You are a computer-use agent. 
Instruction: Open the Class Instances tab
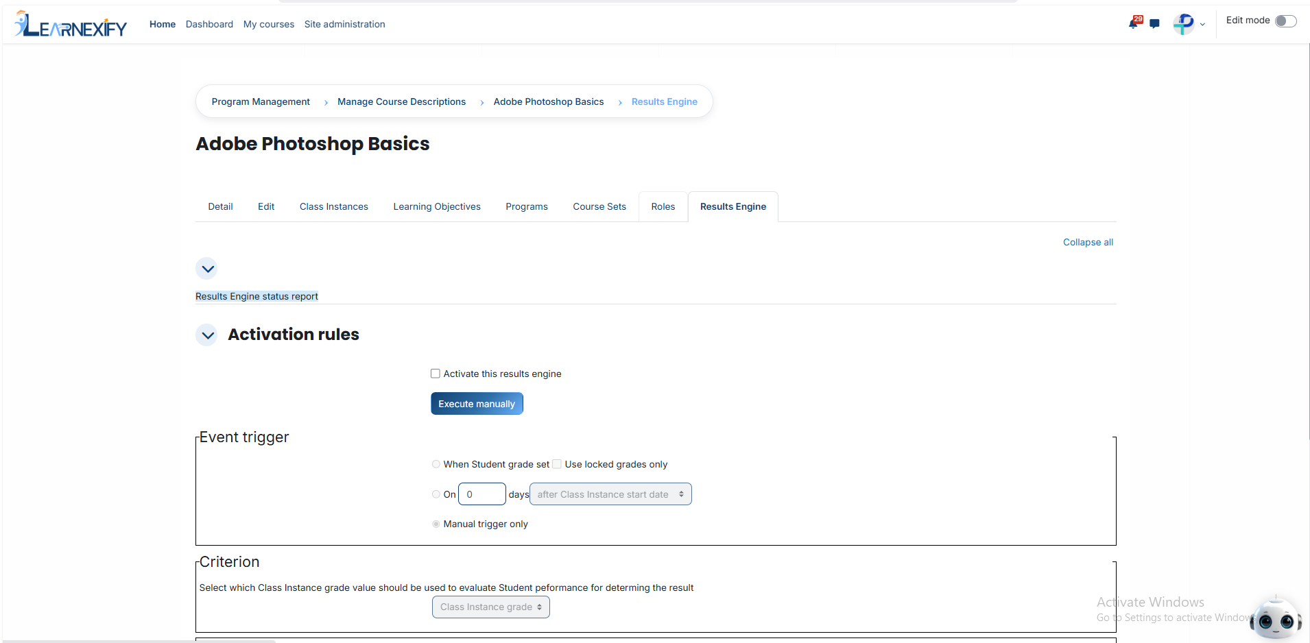(x=334, y=206)
